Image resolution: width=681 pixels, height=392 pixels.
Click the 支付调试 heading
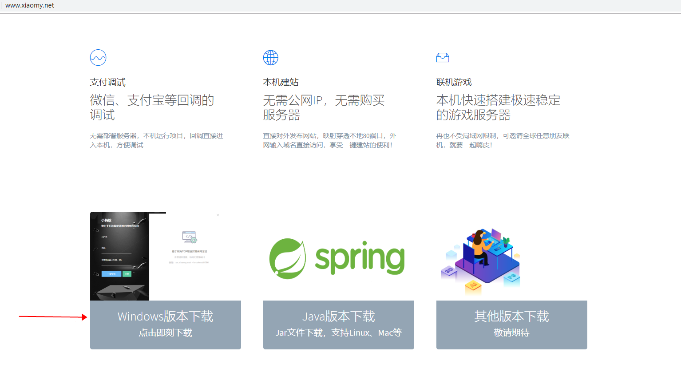click(x=108, y=82)
